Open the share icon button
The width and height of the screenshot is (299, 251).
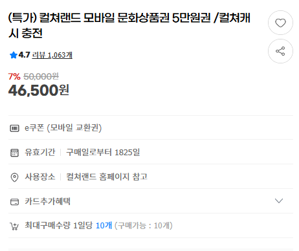tap(280, 51)
